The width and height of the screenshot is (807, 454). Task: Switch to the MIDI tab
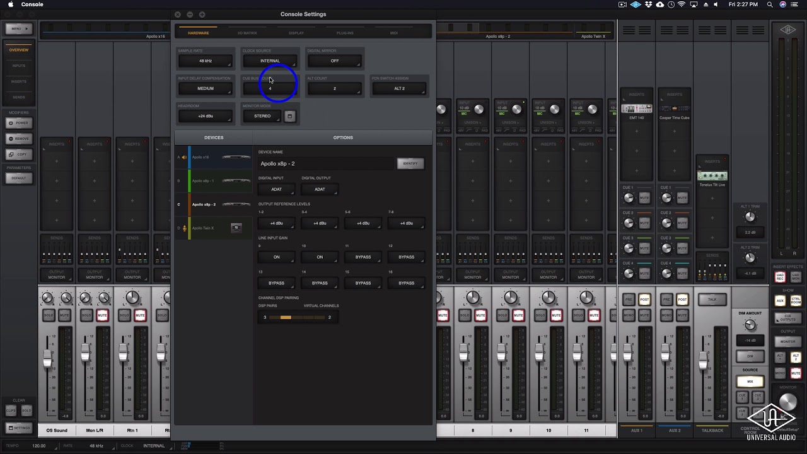pyautogui.click(x=394, y=33)
